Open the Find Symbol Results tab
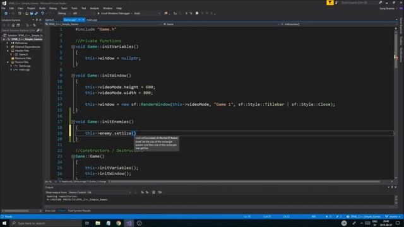This screenshot has height=227, width=404. tap(80, 211)
